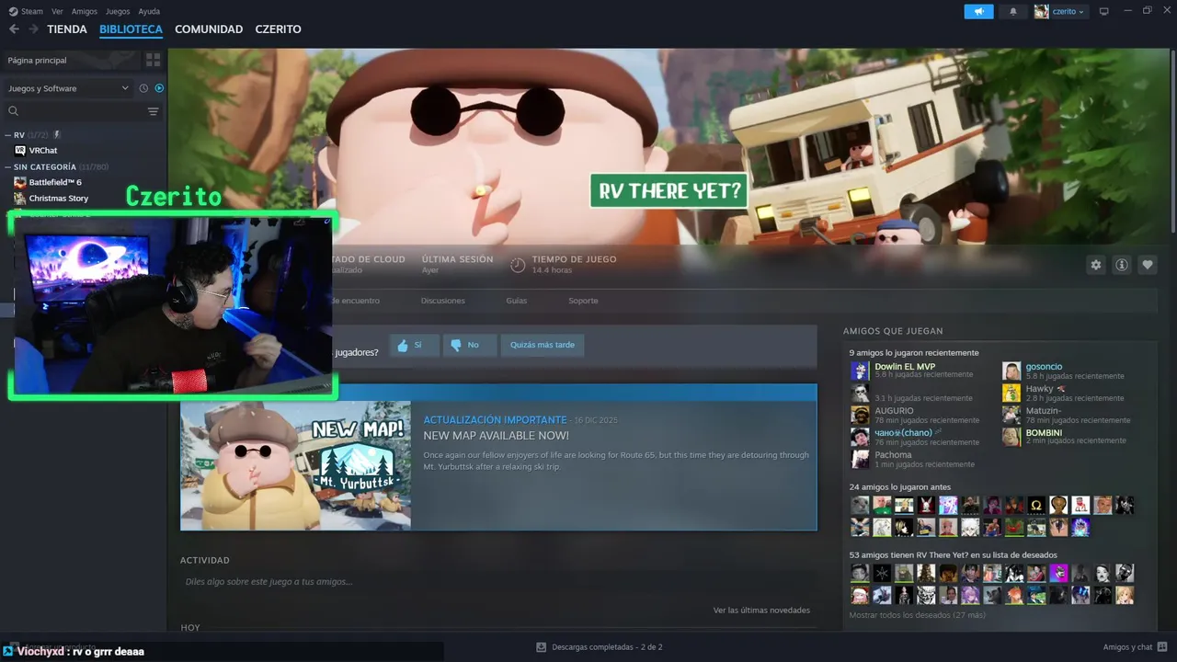This screenshot has height=662, width=1177.
Task: Go to the COMUNIDAD tab
Action: click(x=209, y=29)
